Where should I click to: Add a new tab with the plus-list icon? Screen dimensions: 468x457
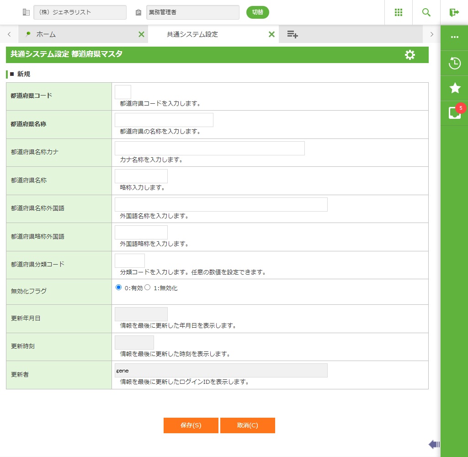pyautogui.click(x=292, y=34)
